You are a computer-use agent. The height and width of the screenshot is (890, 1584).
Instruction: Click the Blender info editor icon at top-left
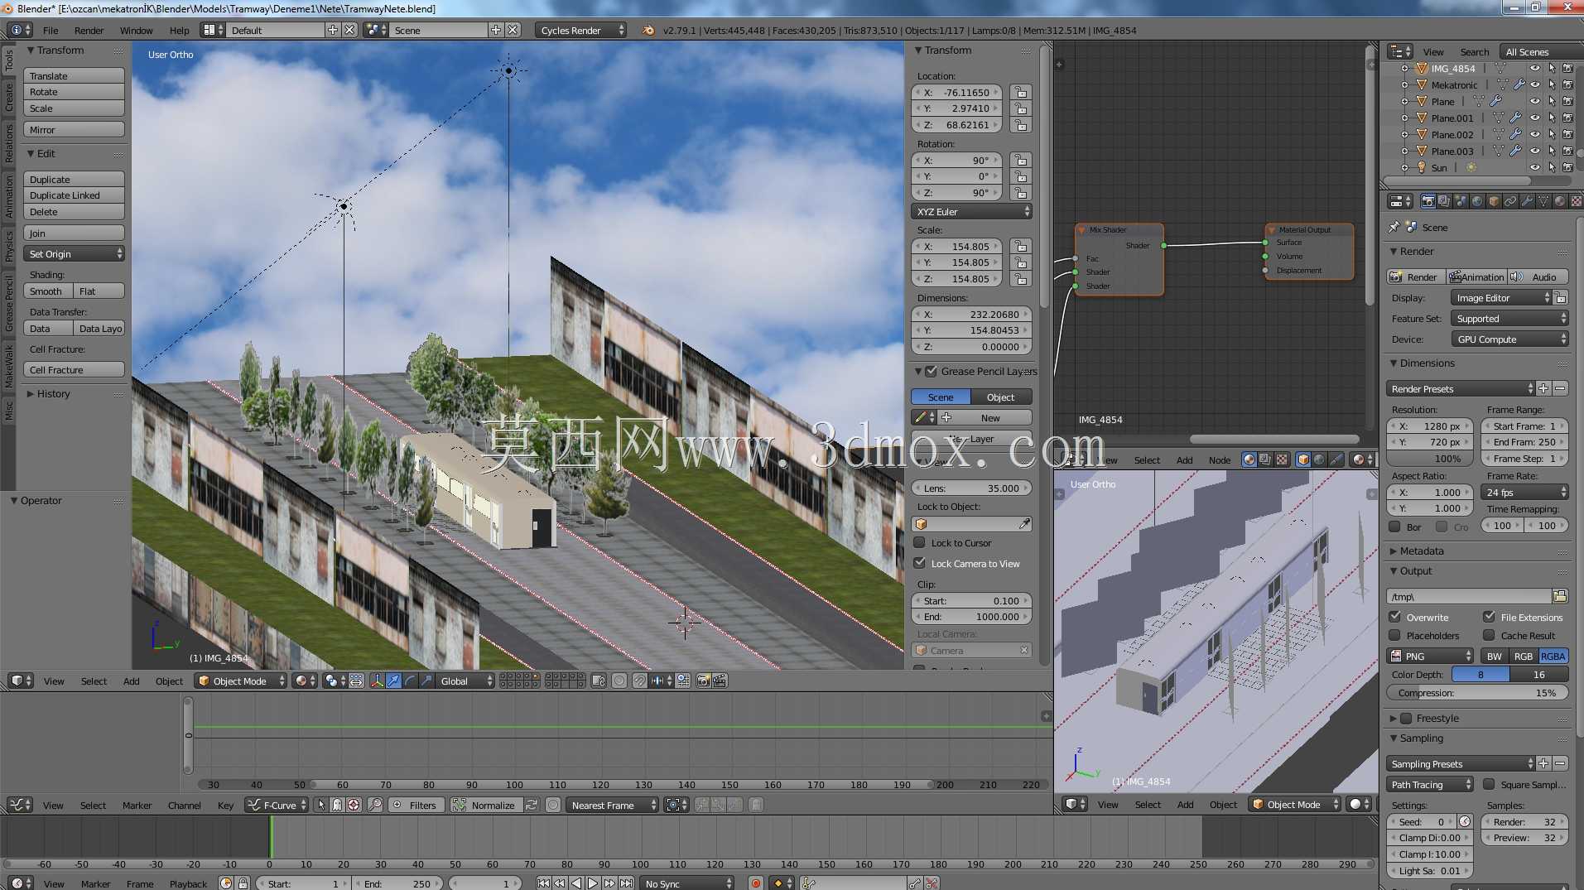(x=16, y=30)
